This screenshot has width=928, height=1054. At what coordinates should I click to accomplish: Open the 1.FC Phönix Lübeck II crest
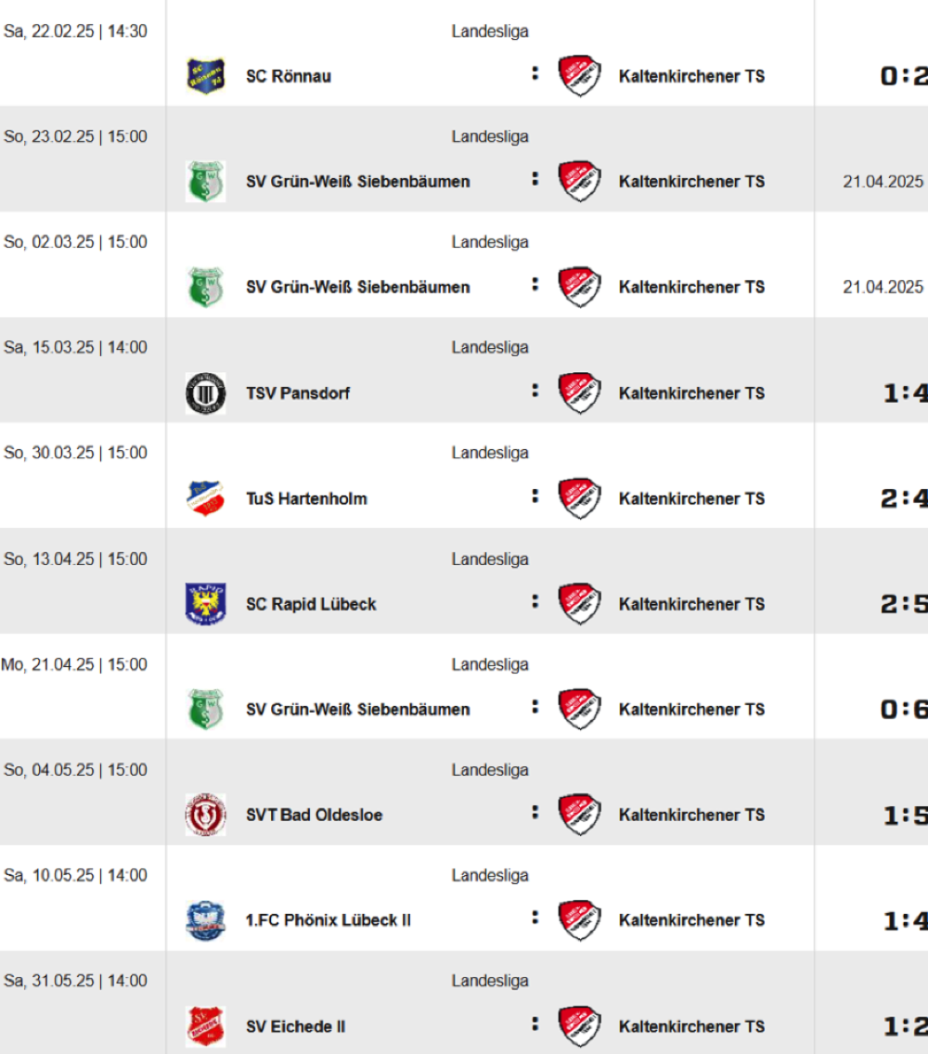[205, 920]
